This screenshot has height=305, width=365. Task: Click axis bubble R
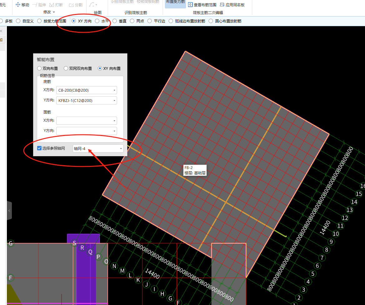[x=82, y=248]
